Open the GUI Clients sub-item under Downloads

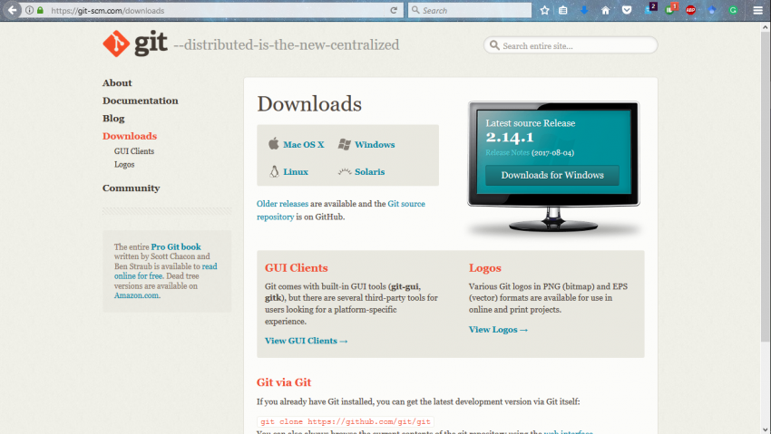pyautogui.click(x=133, y=151)
